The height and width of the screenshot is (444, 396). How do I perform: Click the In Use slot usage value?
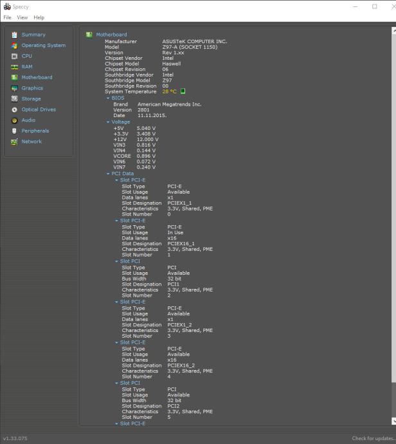click(x=175, y=232)
